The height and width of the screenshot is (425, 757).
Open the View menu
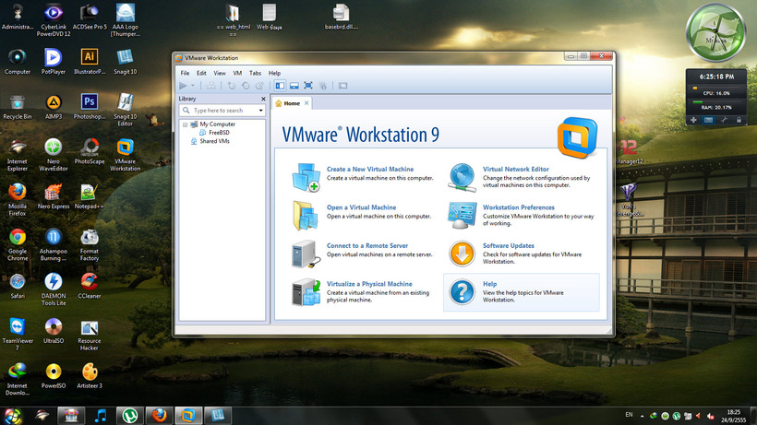[220, 73]
